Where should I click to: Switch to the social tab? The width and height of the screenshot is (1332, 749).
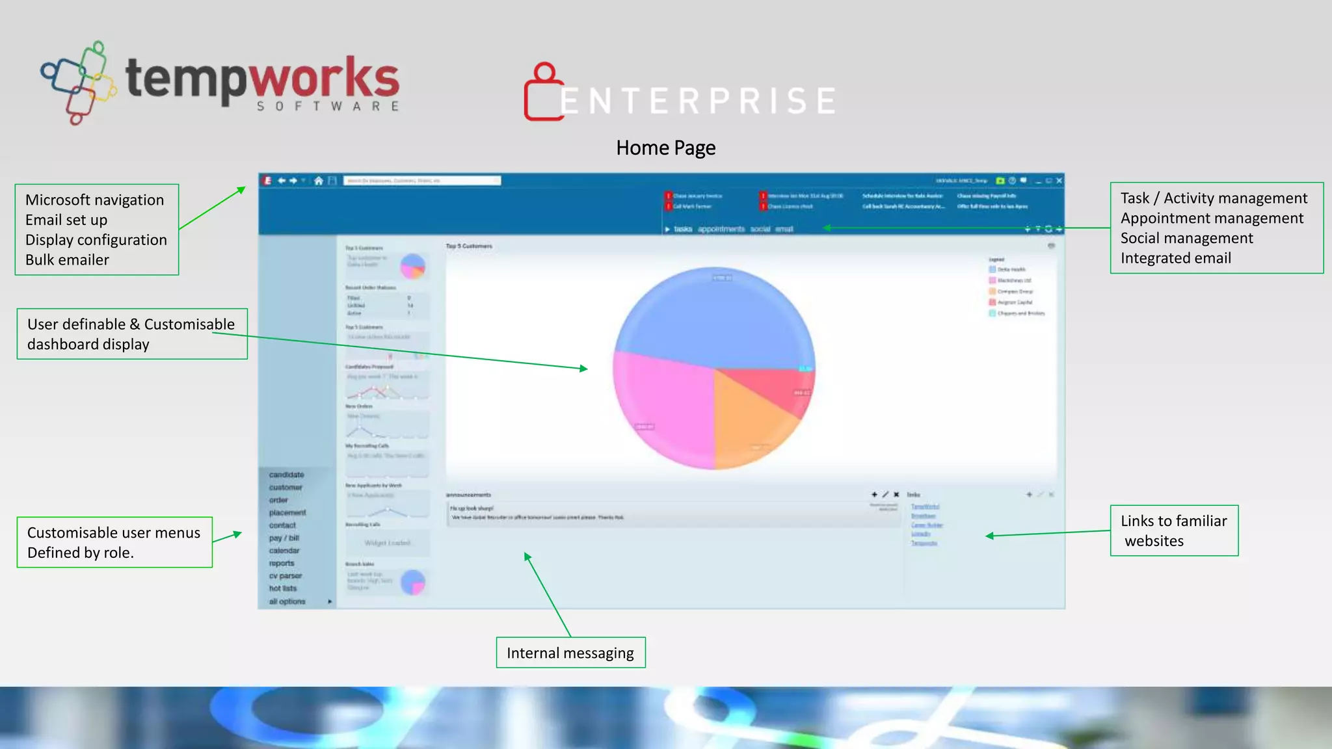coord(760,229)
